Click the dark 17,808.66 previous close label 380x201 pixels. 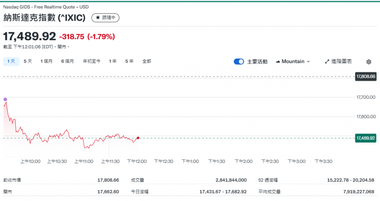pos(366,76)
